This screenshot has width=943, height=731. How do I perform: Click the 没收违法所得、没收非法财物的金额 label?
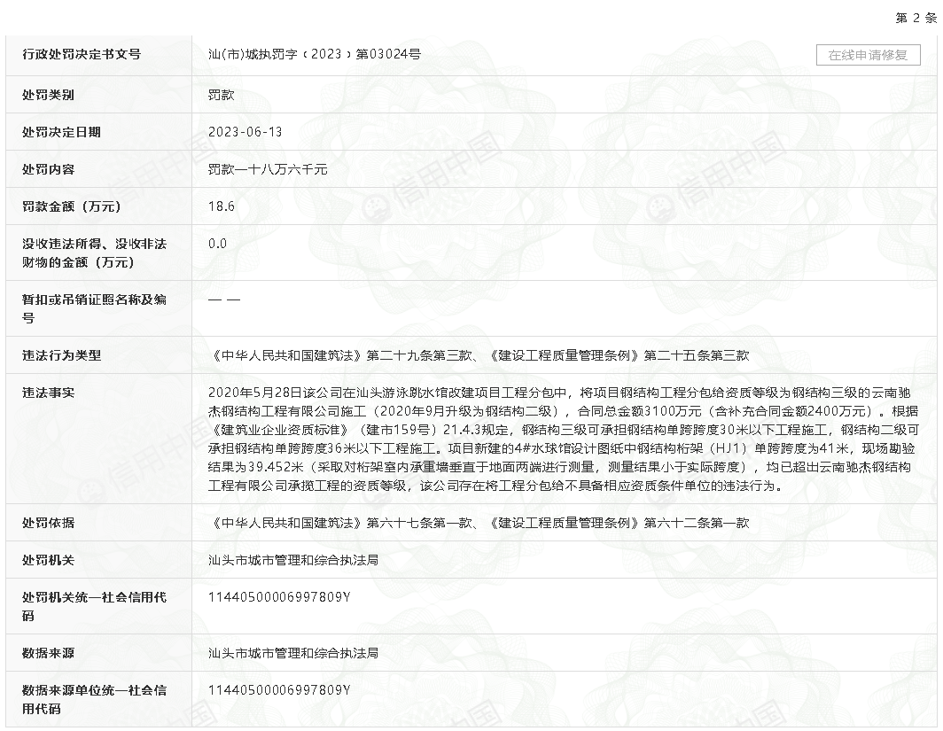tap(95, 253)
